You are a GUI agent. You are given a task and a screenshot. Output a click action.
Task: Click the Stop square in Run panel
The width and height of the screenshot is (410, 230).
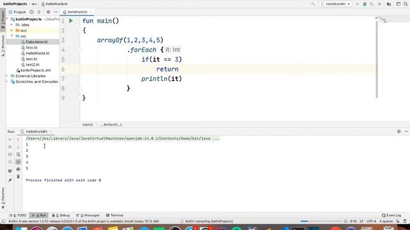pyautogui.click(x=10, y=147)
